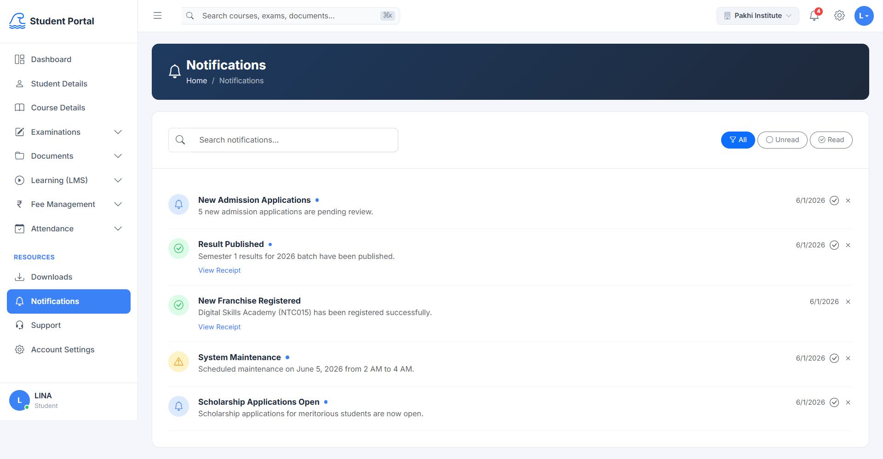Click the Fee Management rupee icon
The width and height of the screenshot is (883, 459).
click(19, 204)
